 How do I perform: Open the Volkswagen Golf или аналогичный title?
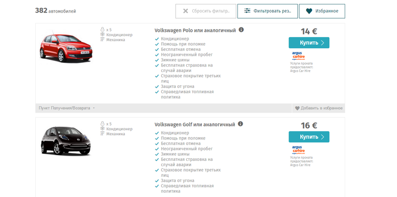[x=195, y=124]
